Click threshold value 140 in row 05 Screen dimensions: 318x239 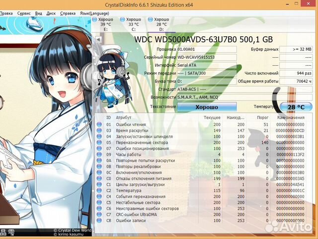coord(265,142)
